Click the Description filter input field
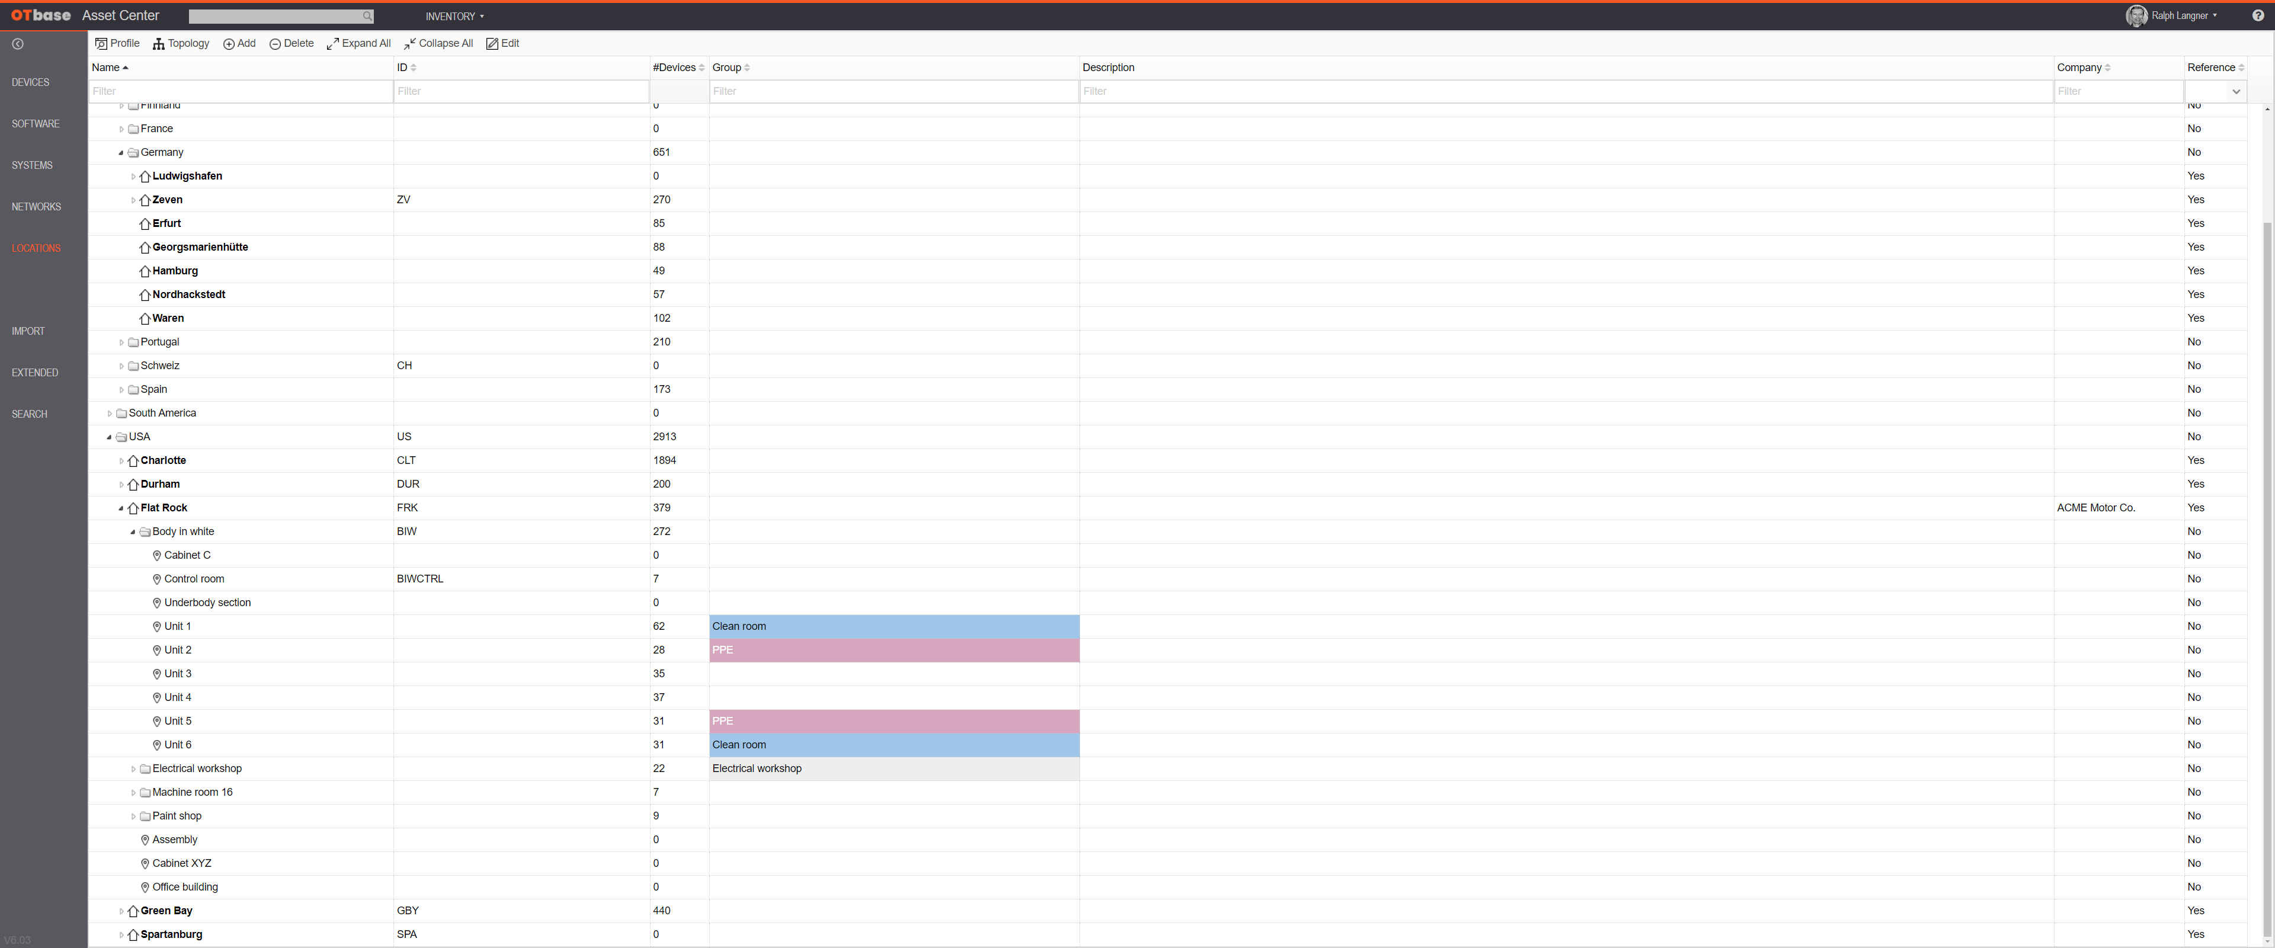Screen dimensions: 2275x948 click(1566, 91)
